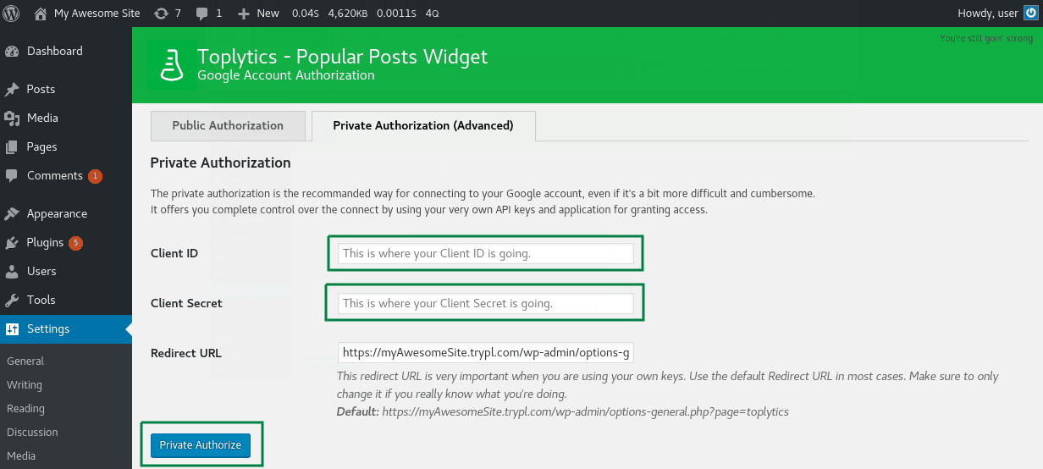
Task: Click the user avatar icon
Action: tap(1029, 14)
